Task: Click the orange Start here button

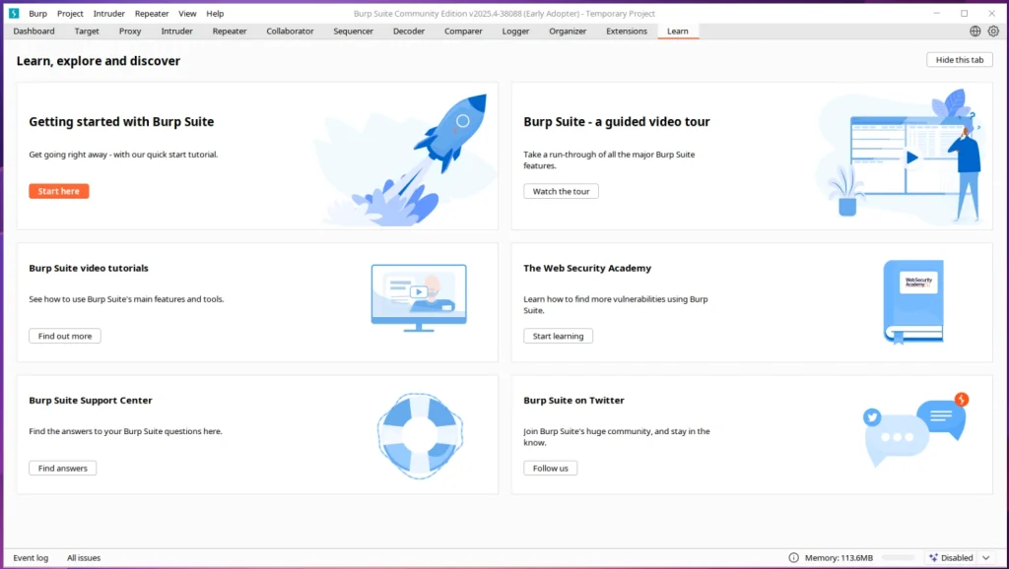Action: pyautogui.click(x=58, y=191)
